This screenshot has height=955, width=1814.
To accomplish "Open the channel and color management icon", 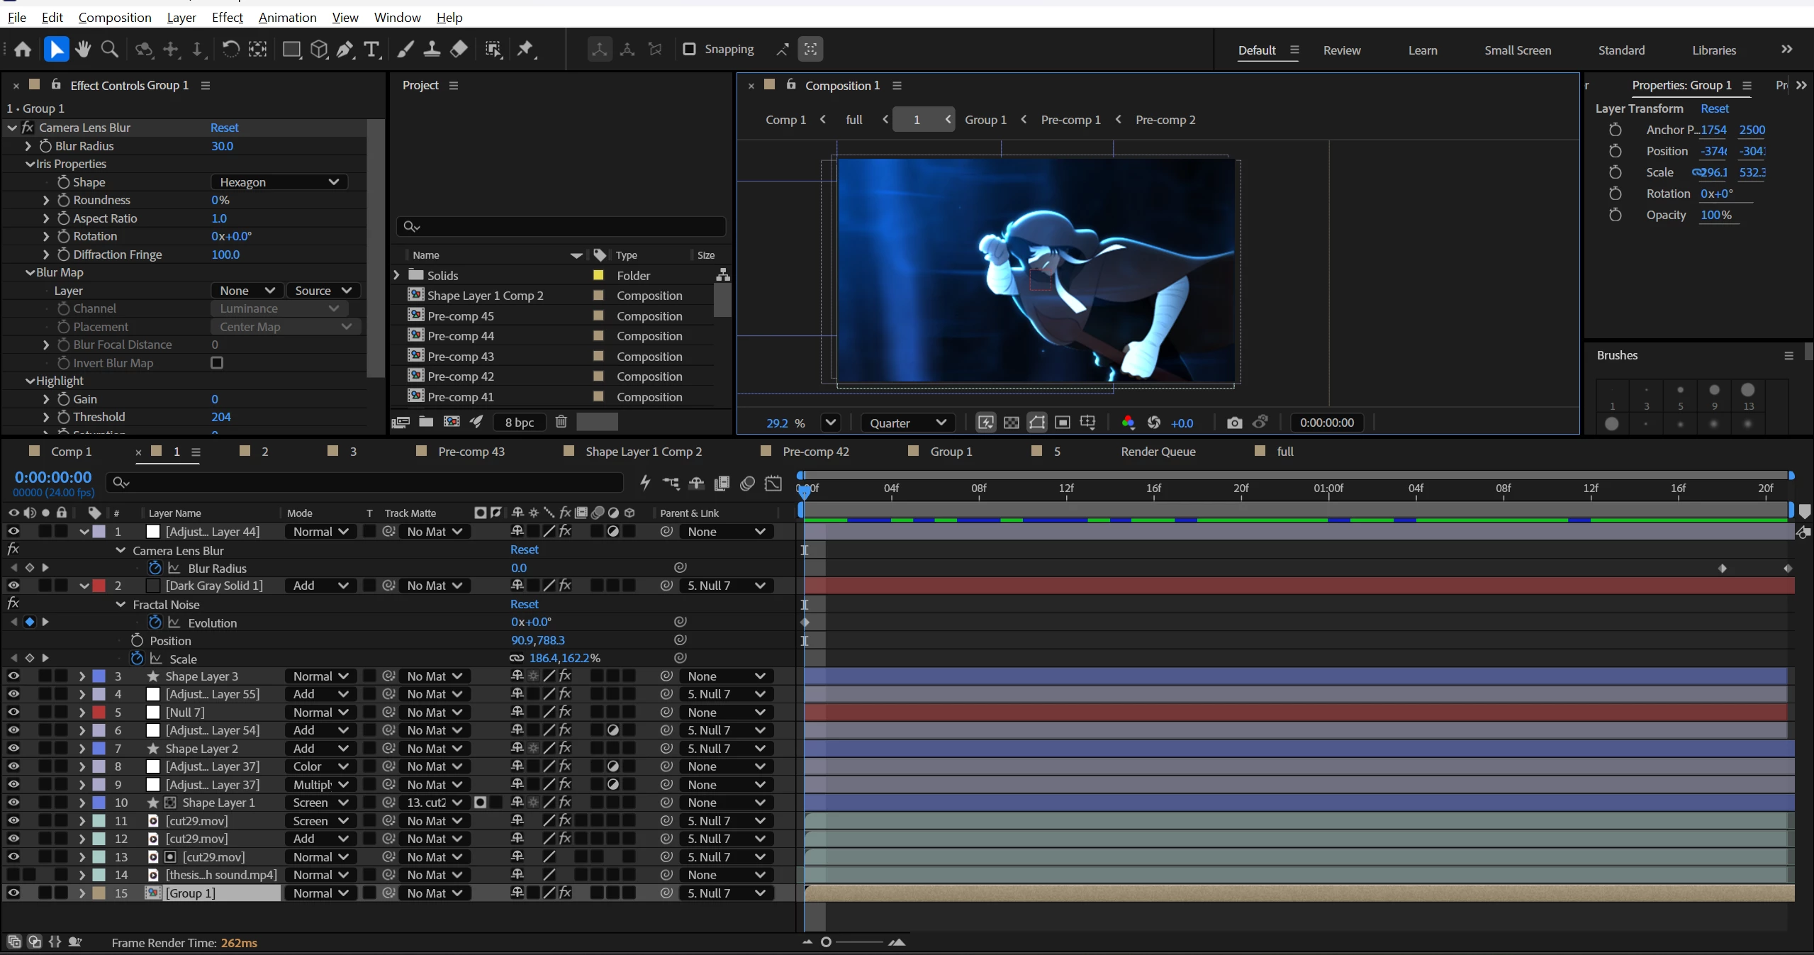I will [1128, 423].
